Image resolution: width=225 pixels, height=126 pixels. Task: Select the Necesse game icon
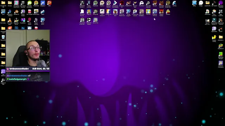(x=155, y=3)
